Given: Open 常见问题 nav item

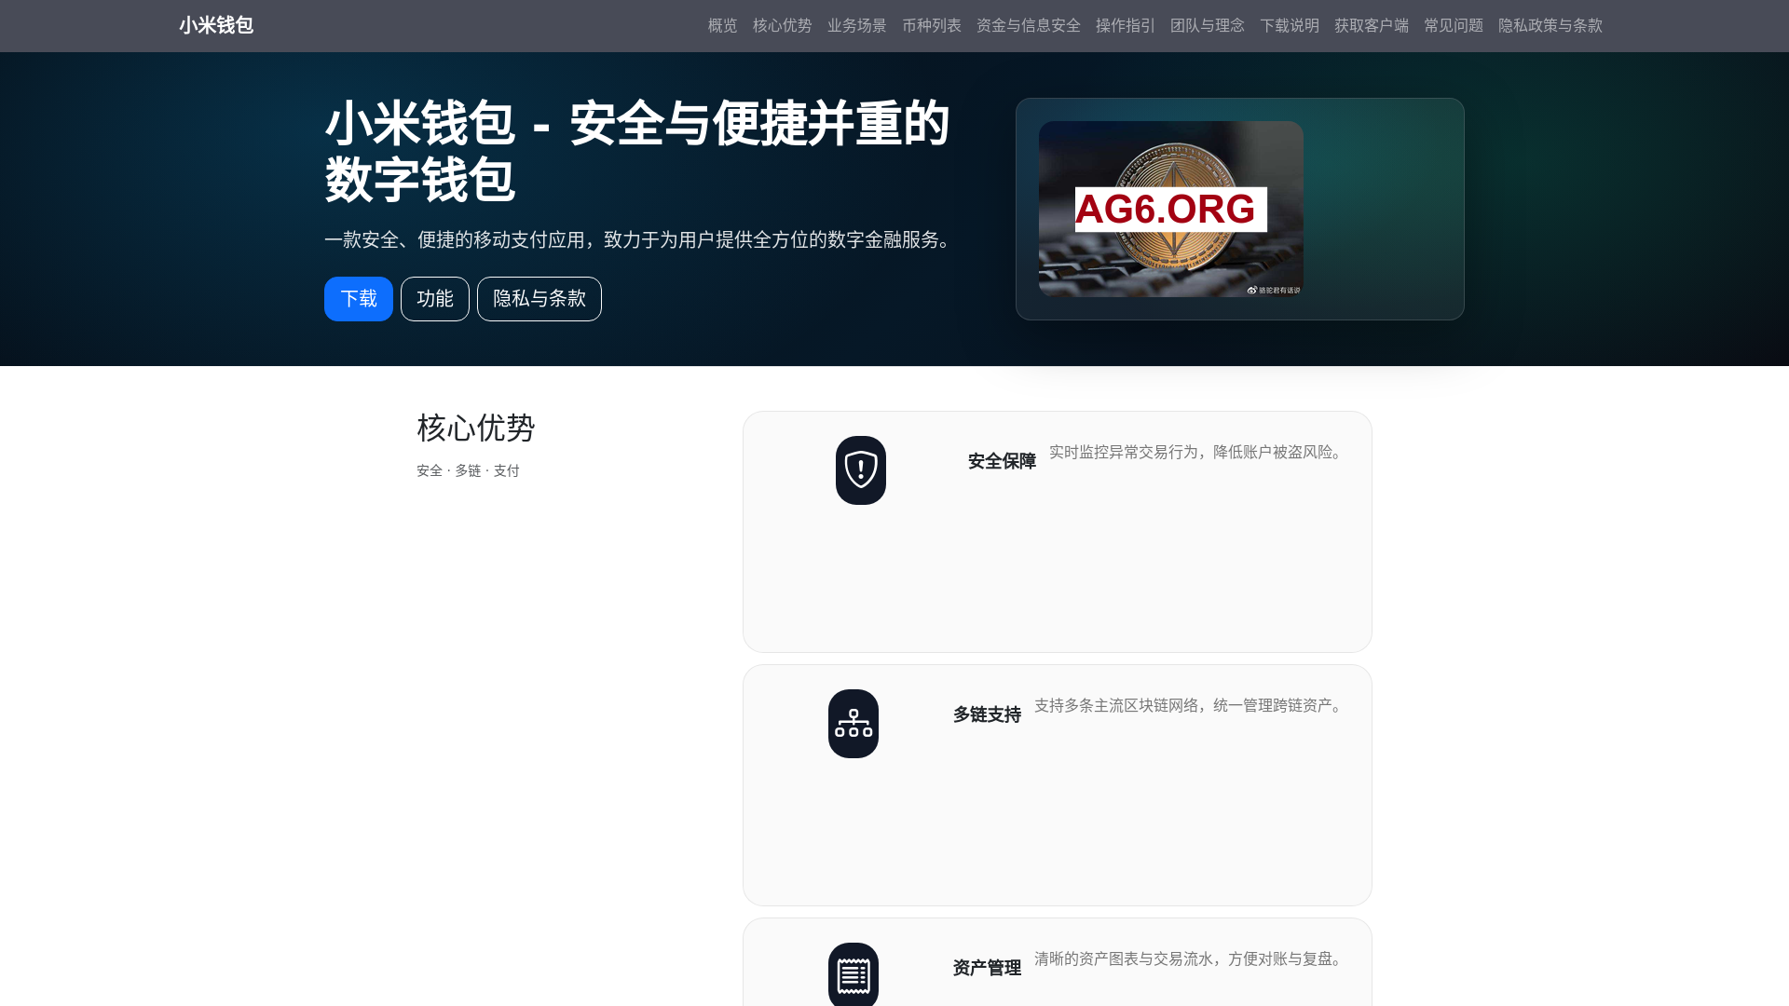Looking at the screenshot, I should point(1454,25).
